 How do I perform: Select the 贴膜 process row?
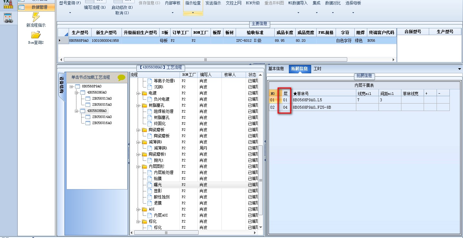[158, 178]
